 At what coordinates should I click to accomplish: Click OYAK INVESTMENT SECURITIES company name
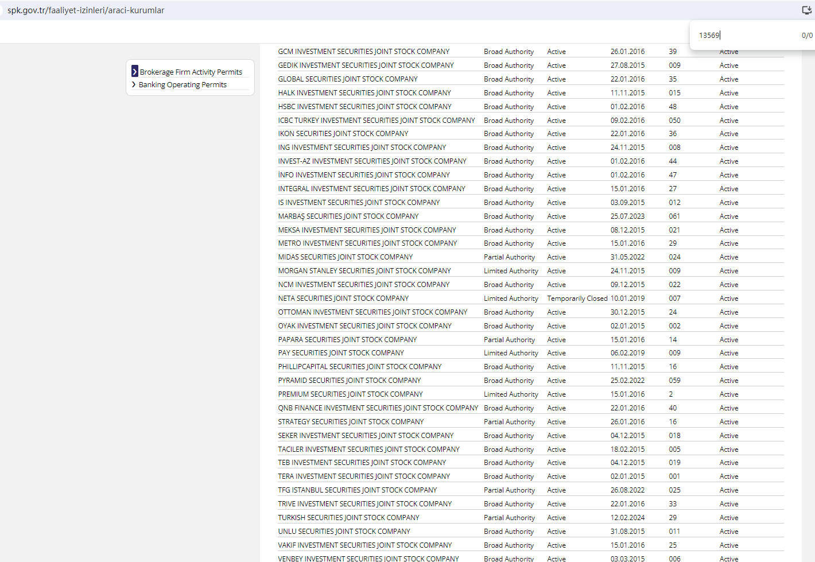pyautogui.click(x=365, y=326)
